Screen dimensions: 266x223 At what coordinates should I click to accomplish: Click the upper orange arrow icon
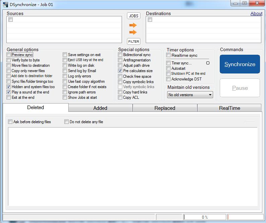[x=133, y=25]
